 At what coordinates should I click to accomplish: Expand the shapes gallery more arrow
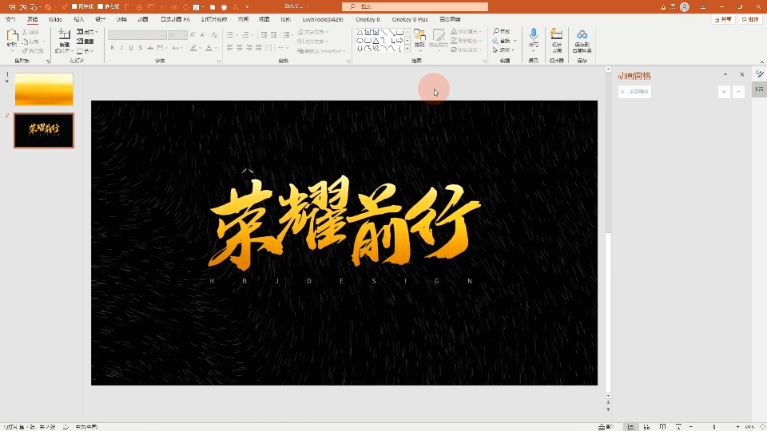pos(407,49)
